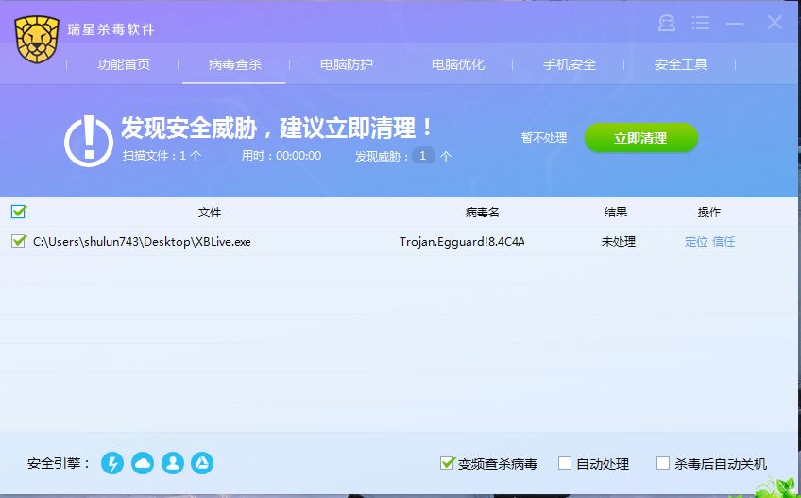The height and width of the screenshot is (498, 801).
Task: Click the 病毒名 column header
Action: pos(483,213)
